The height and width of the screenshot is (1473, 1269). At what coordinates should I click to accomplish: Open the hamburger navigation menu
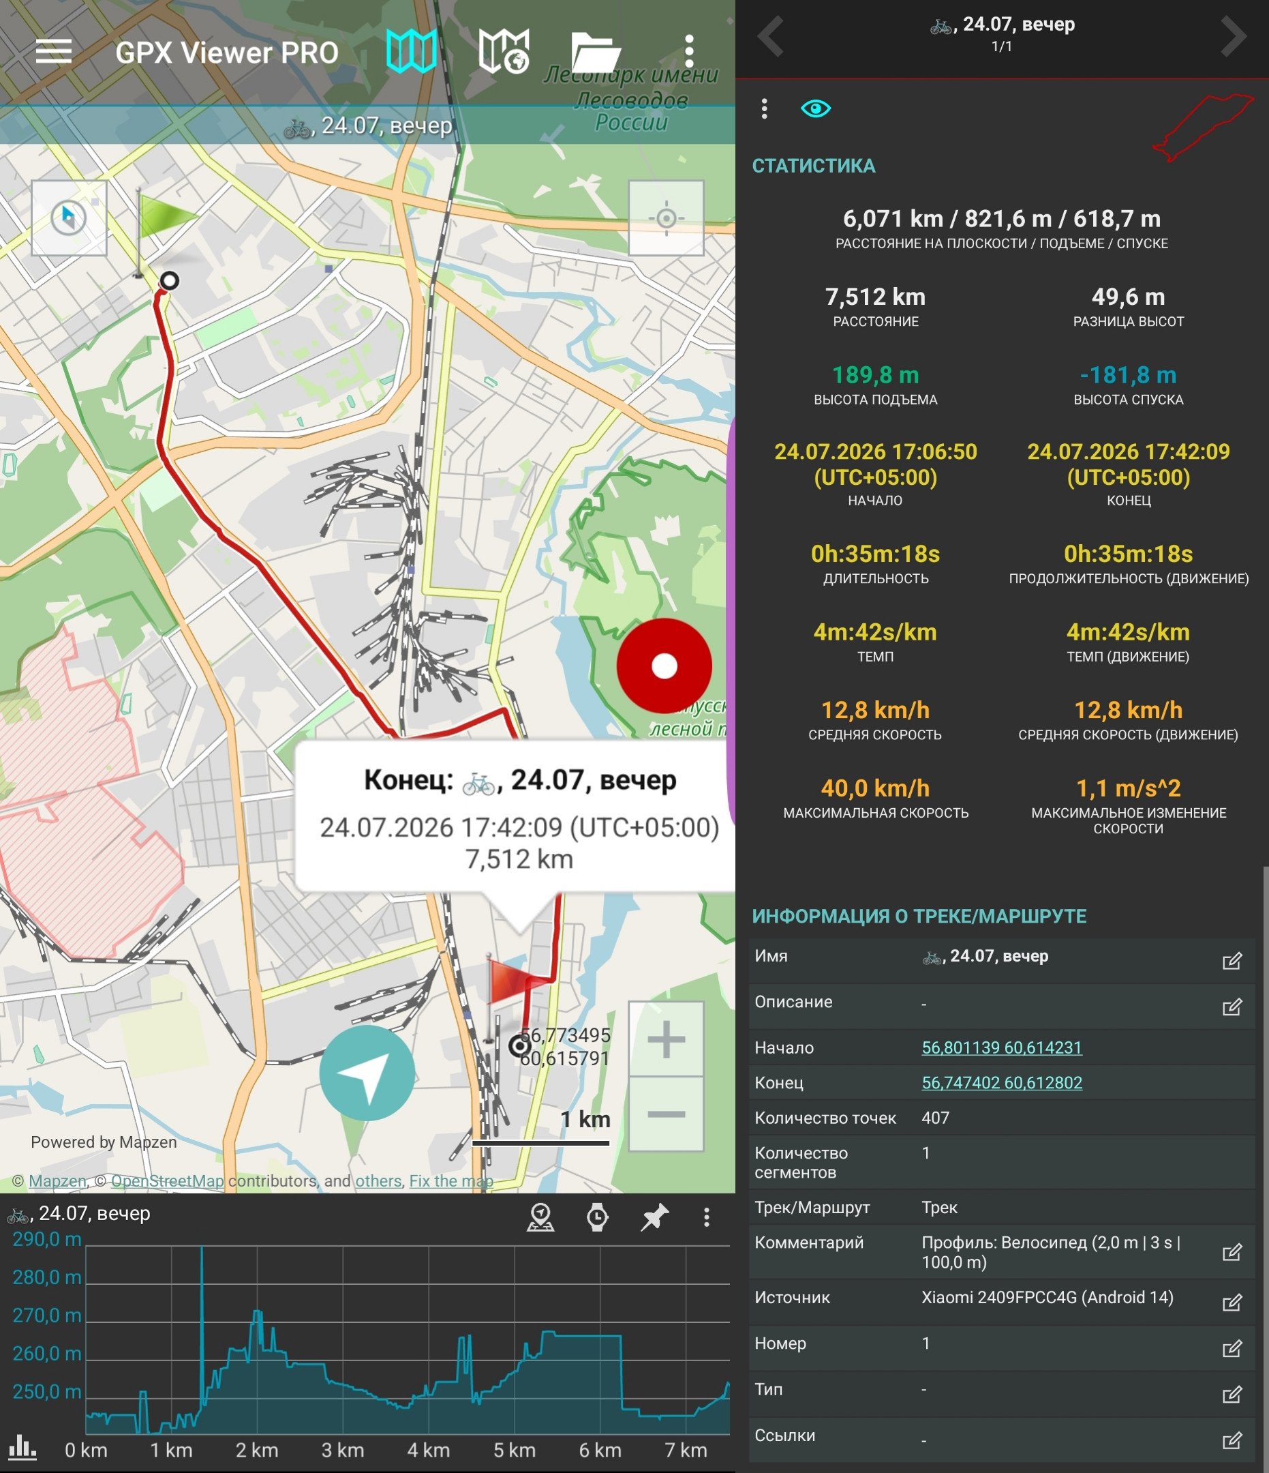[54, 51]
